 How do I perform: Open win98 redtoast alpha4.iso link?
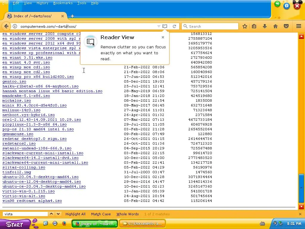click(32, 201)
